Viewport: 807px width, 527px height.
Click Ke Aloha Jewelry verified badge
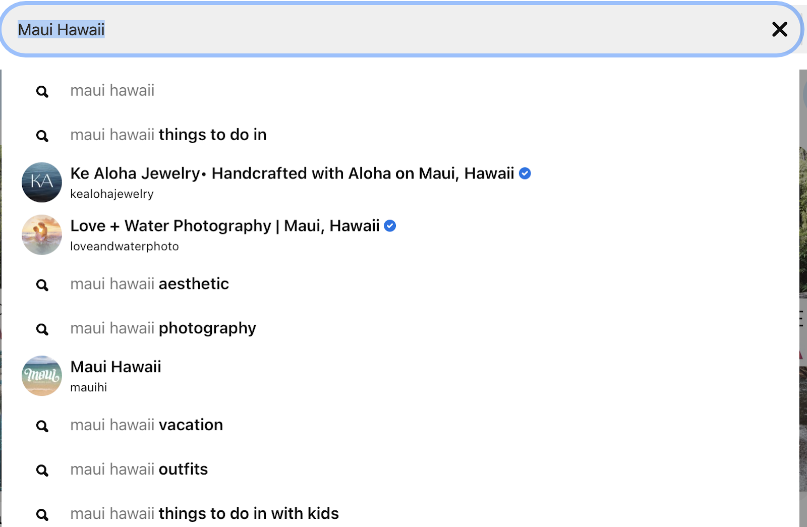[x=525, y=173]
